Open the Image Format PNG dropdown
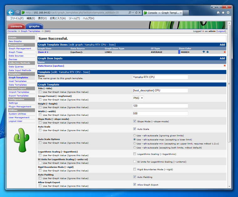The height and width of the screenshot is (197, 238). tap(138, 98)
